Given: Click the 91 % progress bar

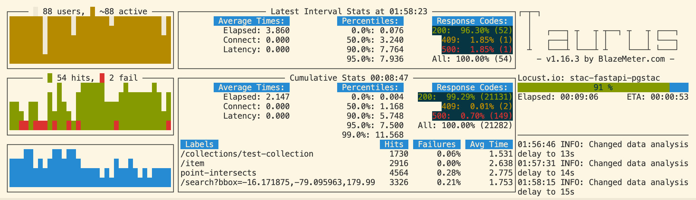Looking at the screenshot, I should [603, 87].
